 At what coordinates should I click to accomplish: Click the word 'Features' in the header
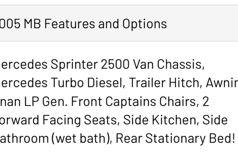(x=70, y=24)
